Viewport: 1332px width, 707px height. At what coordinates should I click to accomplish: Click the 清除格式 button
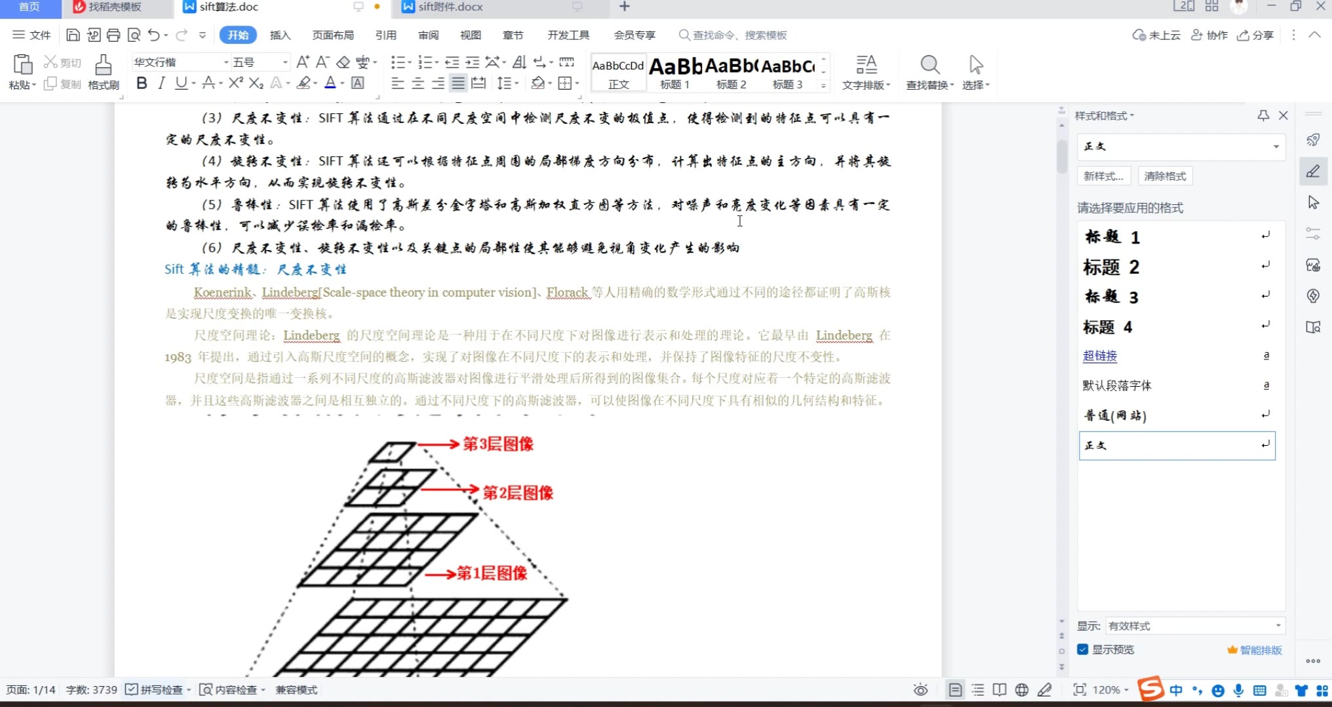[x=1165, y=176]
